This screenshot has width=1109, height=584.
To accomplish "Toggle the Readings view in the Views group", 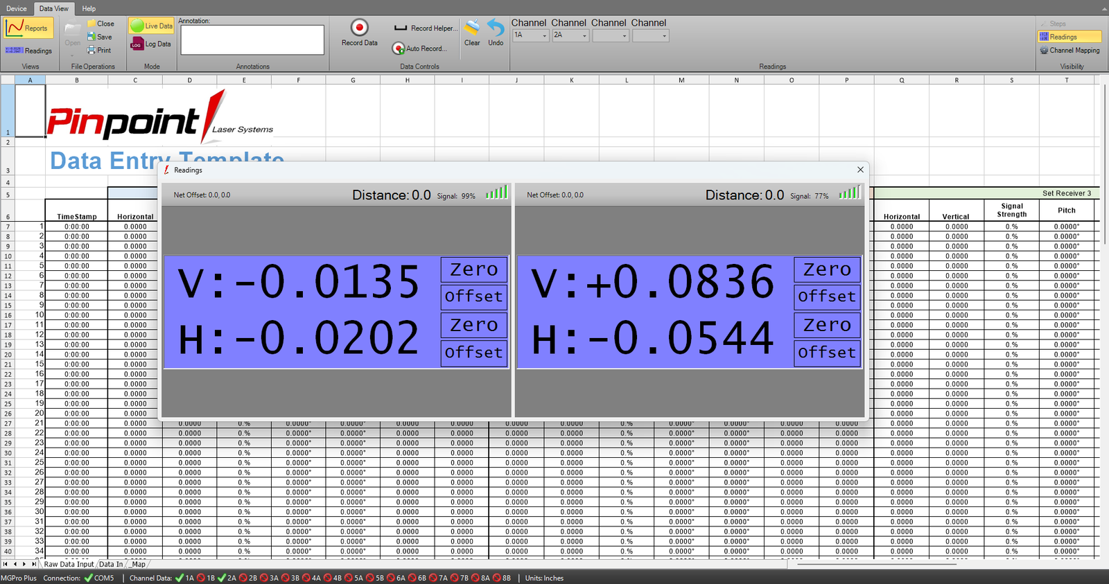I will pyautogui.click(x=28, y=51).
